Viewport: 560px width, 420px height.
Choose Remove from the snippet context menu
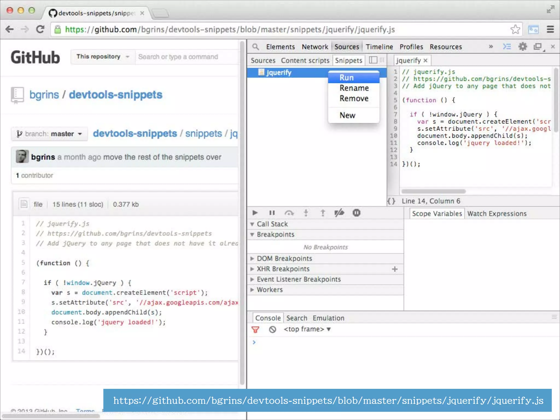pyautogui.click(x=354, y=98)
